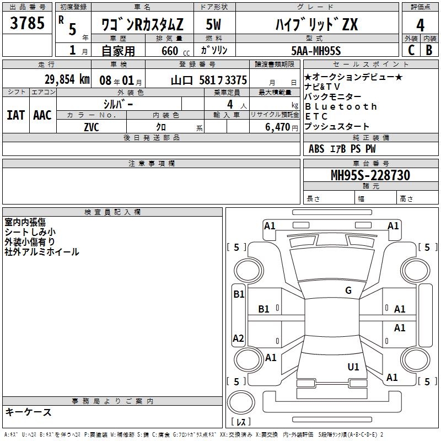Screen dimensions: 441x441
Task: Click inspector note 社外アルミホイール
Action: point(42,252)
